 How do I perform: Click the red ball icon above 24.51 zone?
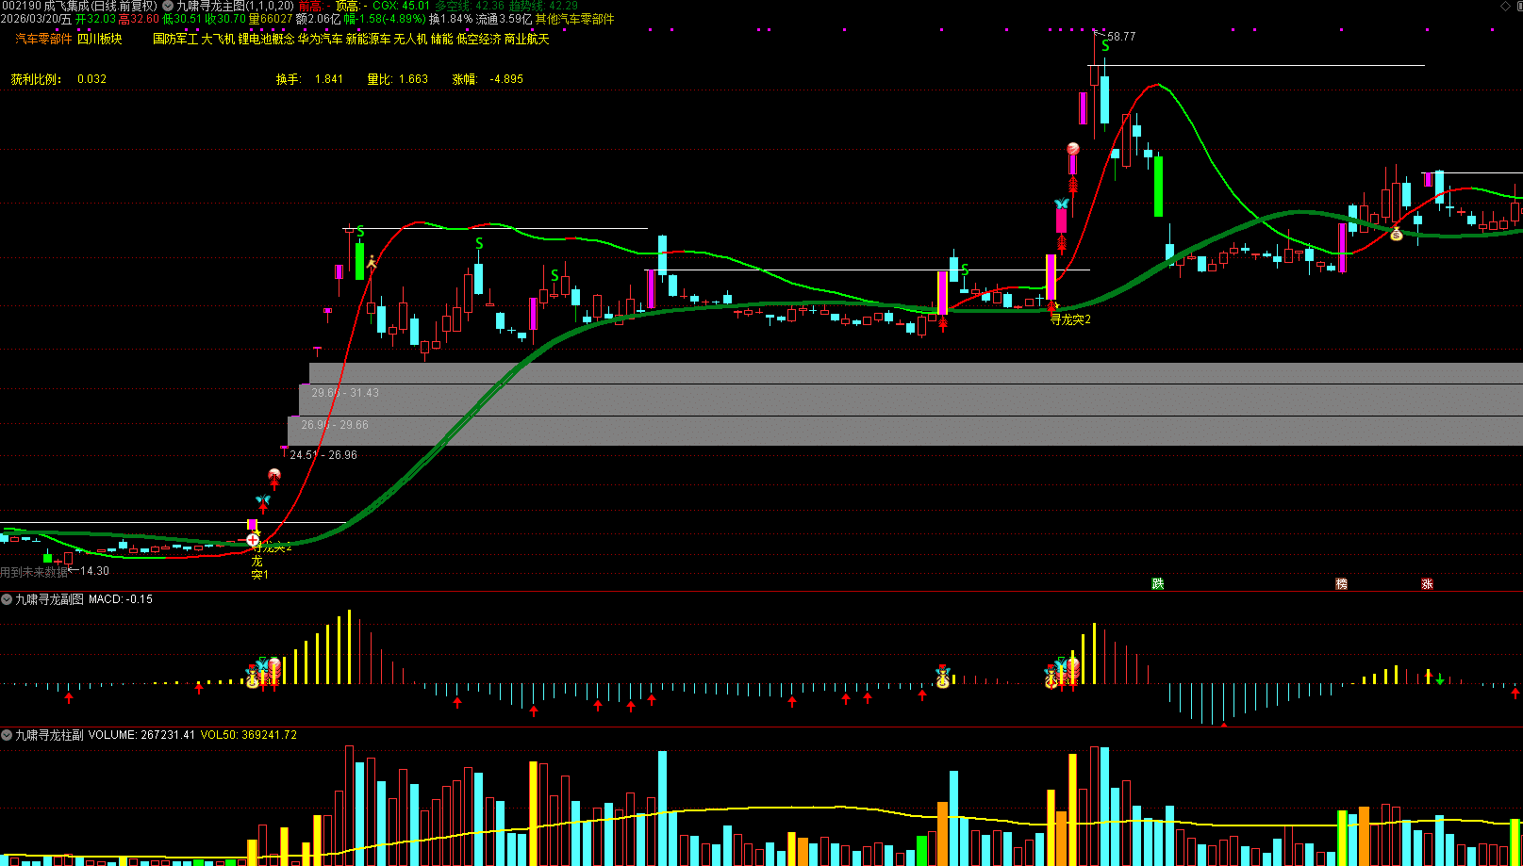point(273,475)
